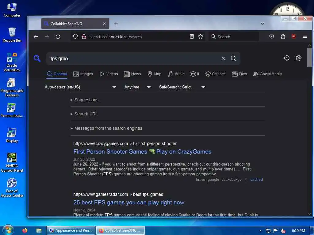Image resolution: width=314 pixels, height=235 pixels.
Task: Click the address bar URL
Action: 116,37
